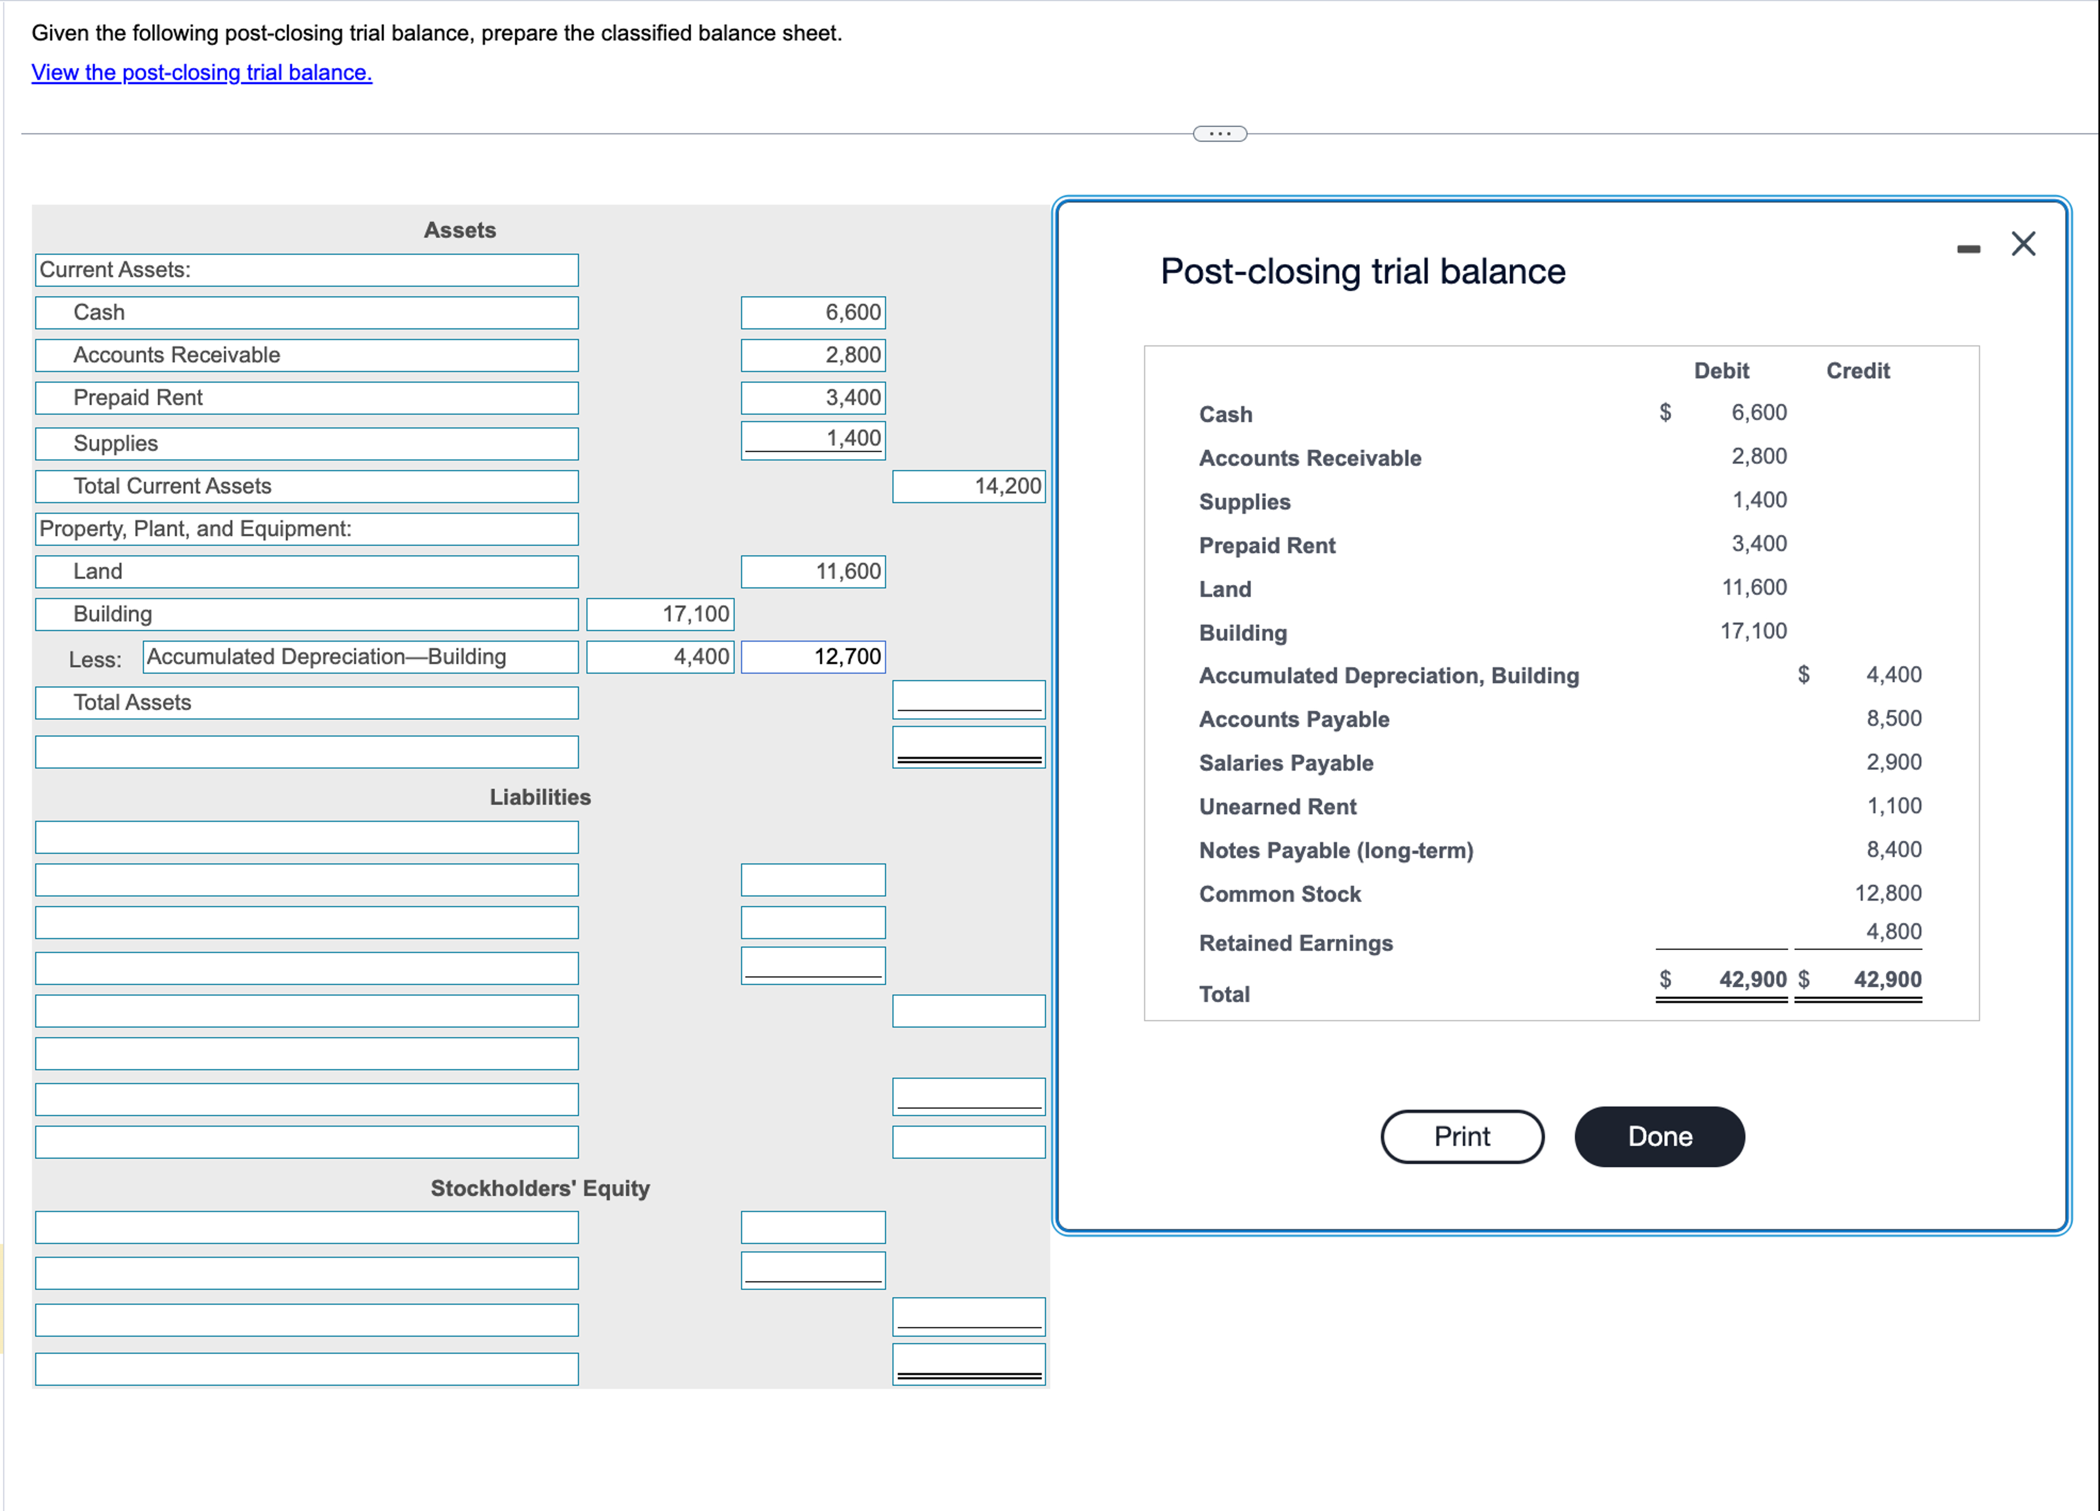Click the Accounts Payable credit value 8,500
This screenshot has height=1511, width=2100.
point(1894,718)
